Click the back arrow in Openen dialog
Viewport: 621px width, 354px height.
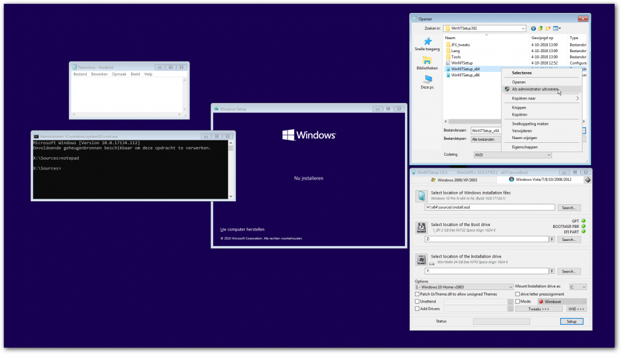(533, 29)
